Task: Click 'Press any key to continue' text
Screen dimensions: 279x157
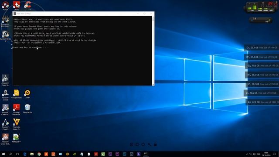Action: pyautogui.click(x=31, y=48)
